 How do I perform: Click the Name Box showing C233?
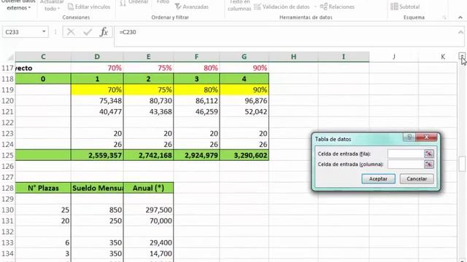21,32
